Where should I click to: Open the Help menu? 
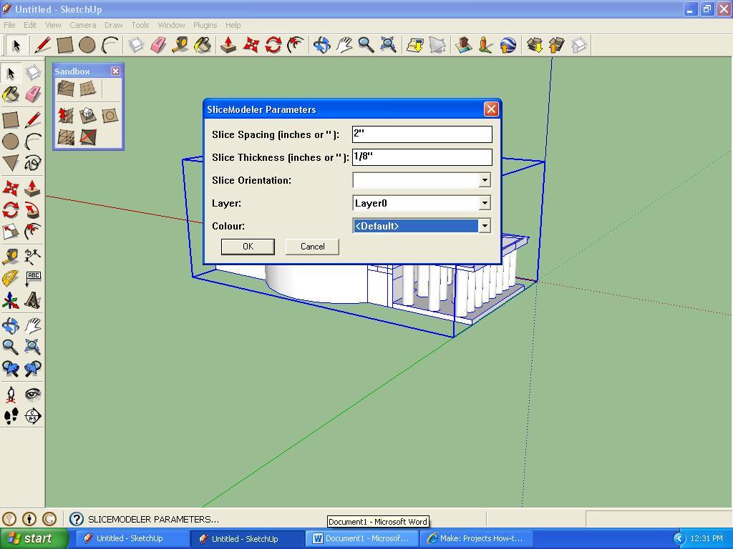(x=233, y=25)
